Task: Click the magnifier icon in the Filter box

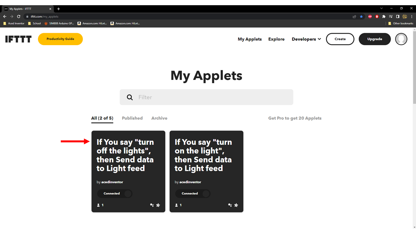Action: (x=130, y=97)
